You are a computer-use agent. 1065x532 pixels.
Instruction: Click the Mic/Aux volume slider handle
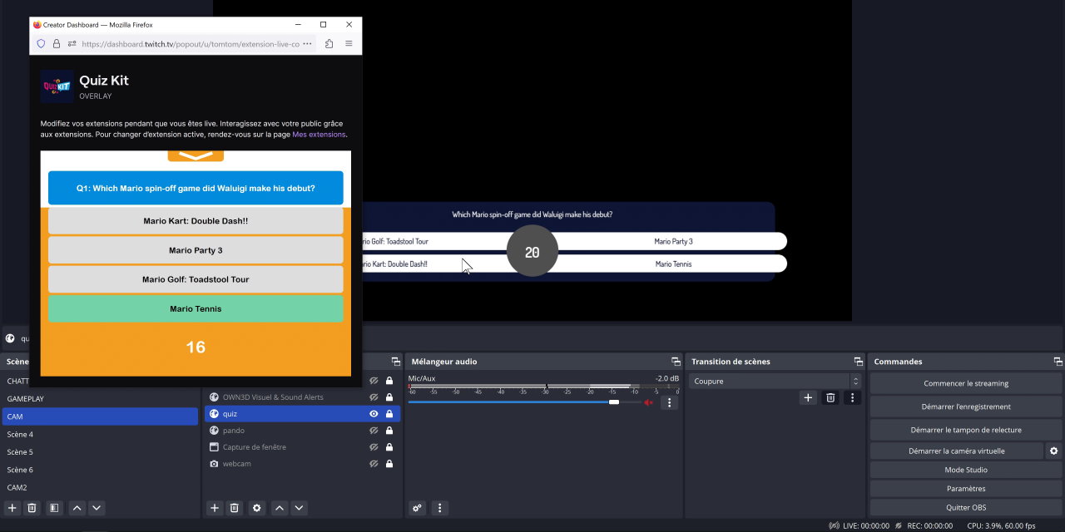614,402
